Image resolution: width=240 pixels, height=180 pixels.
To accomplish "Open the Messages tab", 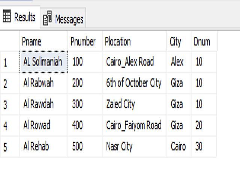I will 69,19.
